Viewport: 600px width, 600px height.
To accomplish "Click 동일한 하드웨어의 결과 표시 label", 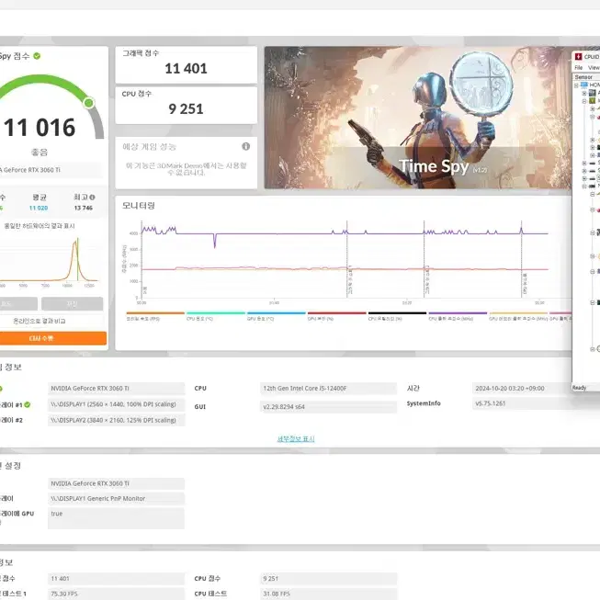I will (x=40, y=226).
